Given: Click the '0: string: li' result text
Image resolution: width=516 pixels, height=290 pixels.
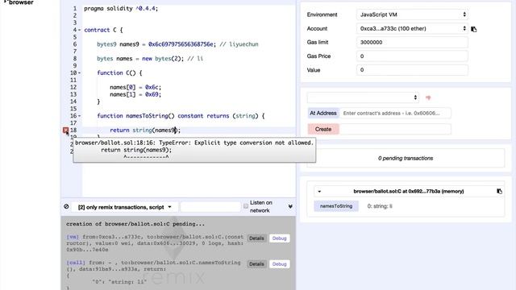Looking at the screenshot, I should (380, 206).
